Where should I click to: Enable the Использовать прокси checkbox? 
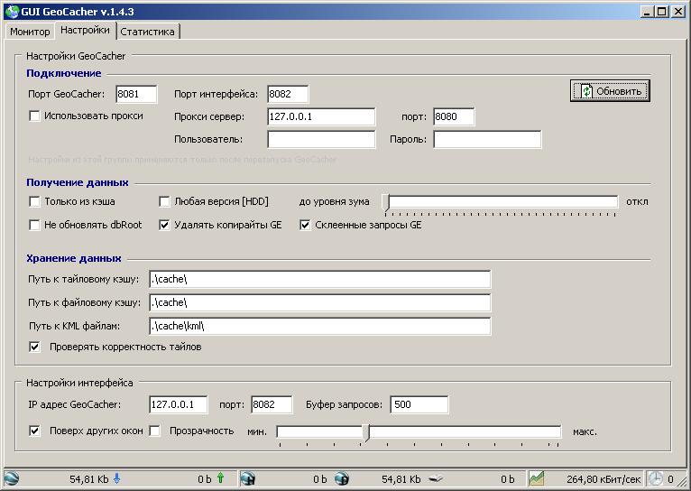35,116
